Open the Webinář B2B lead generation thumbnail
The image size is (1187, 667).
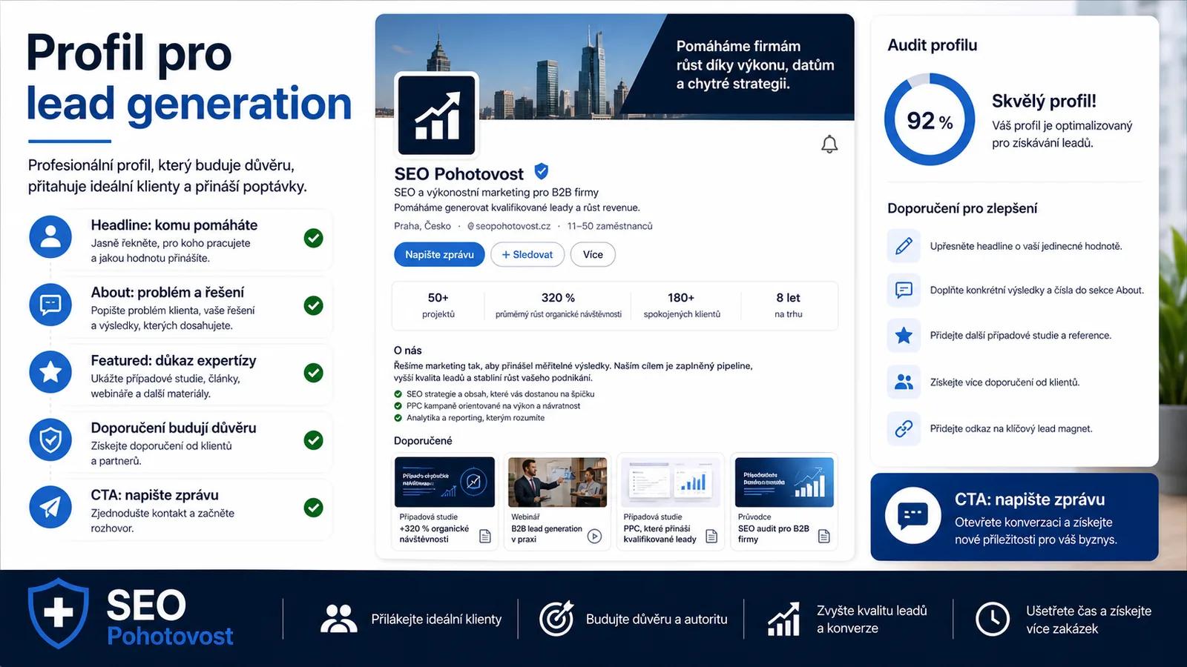click(x=557, y=482)
